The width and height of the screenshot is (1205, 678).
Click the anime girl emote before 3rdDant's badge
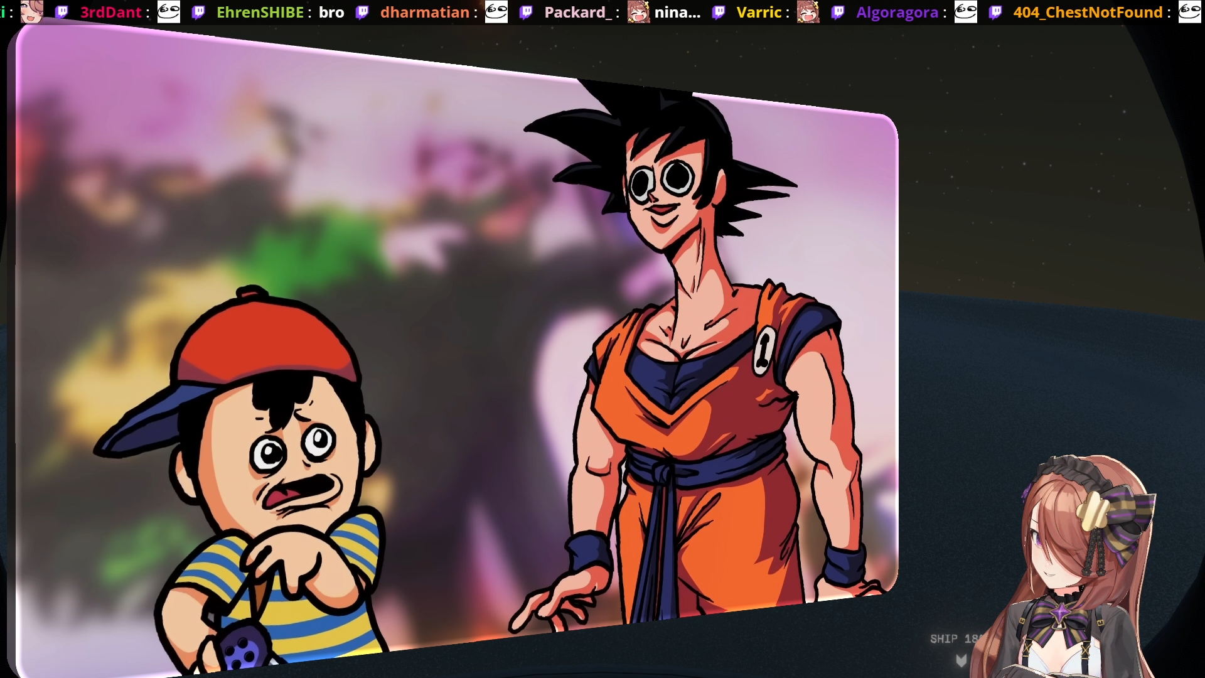point(32,12)
